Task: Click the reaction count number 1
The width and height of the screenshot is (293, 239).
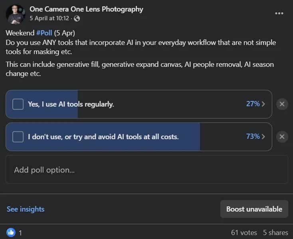Action: point(20,233)
